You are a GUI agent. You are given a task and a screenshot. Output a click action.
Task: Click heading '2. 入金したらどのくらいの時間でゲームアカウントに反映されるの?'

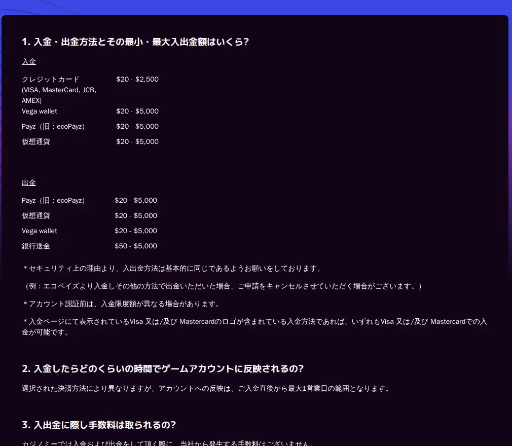click(163, 368)
